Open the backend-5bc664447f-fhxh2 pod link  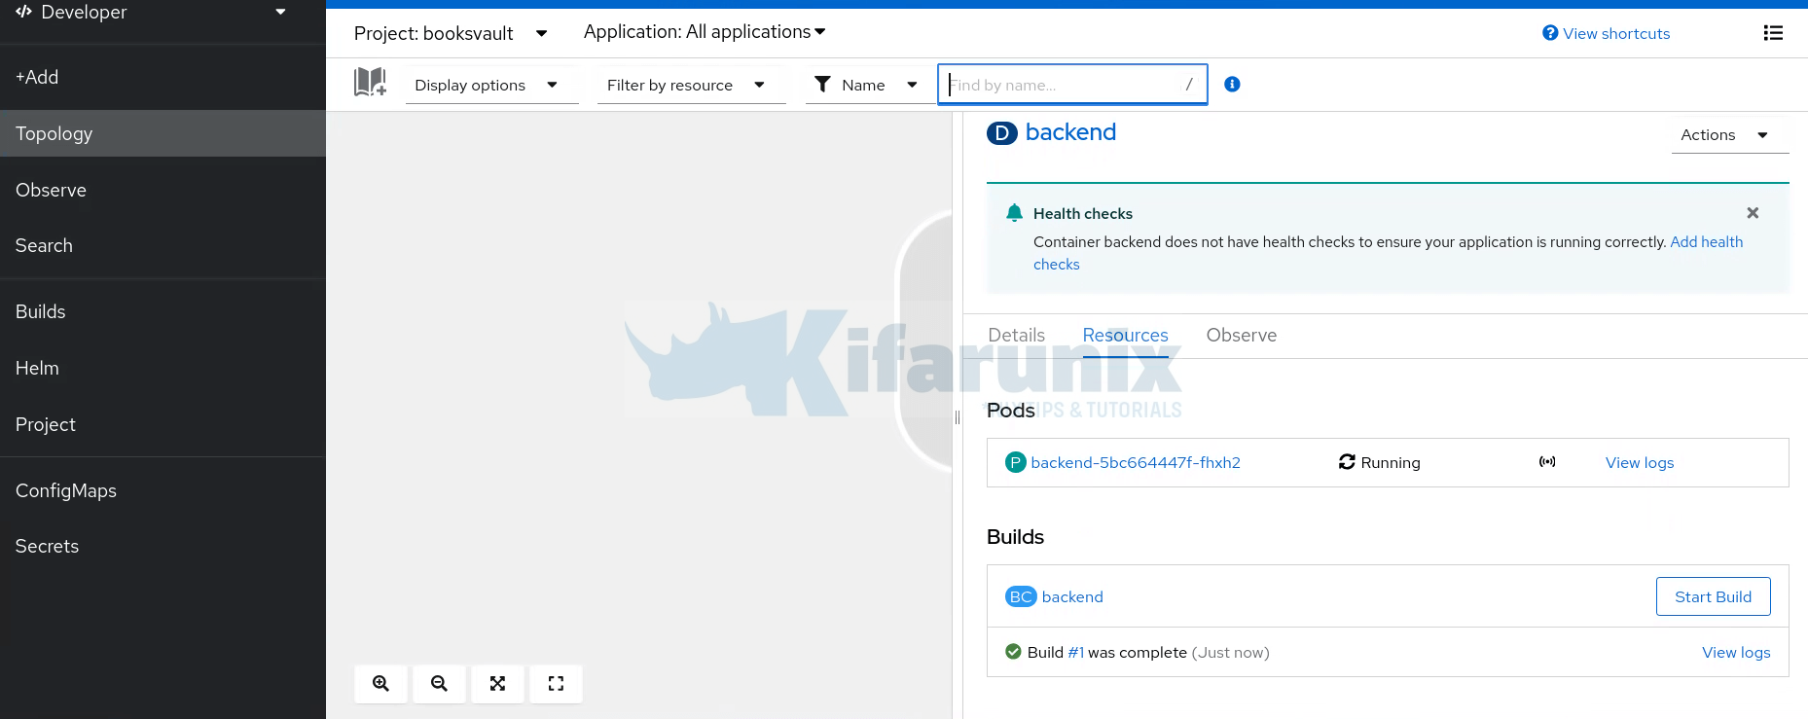coord(1135,463)
